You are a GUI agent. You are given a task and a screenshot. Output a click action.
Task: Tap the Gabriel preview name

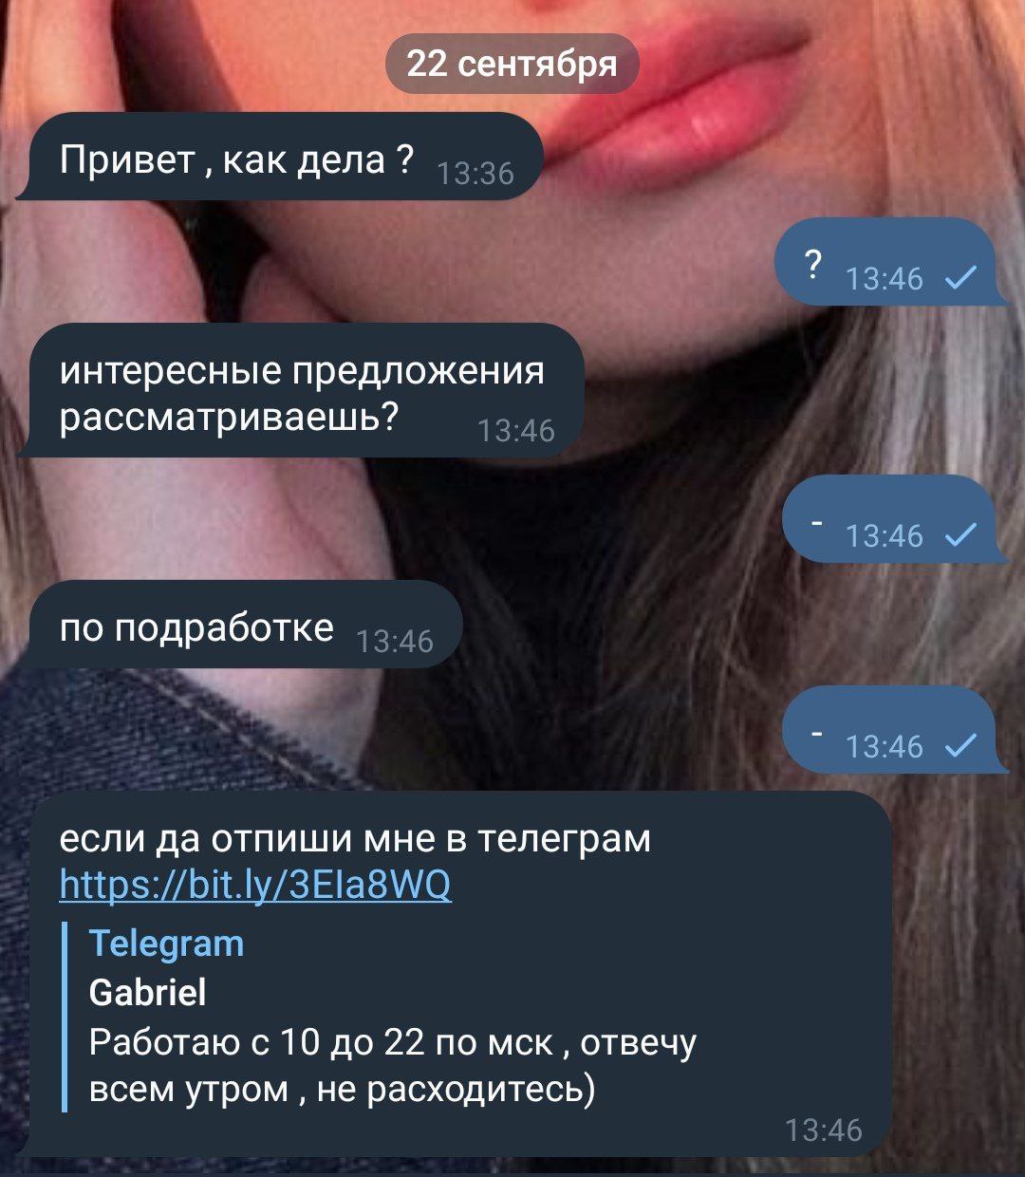(147, 992)
